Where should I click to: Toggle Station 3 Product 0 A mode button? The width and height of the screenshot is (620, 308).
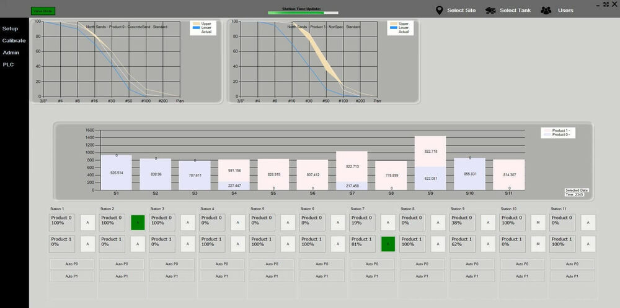[x=188, y=223]
